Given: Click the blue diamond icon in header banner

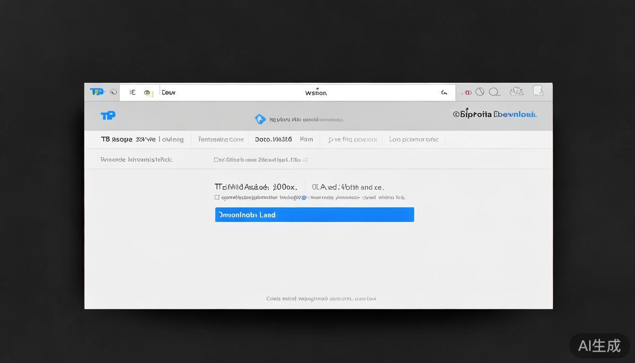Looking at the screenshot, I should point(260,119).
